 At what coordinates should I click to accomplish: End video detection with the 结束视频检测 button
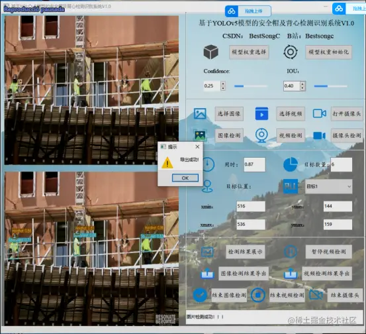coord(287,295)
